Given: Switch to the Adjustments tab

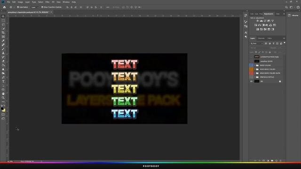Looking at the screenshot, I should [269, 14].
